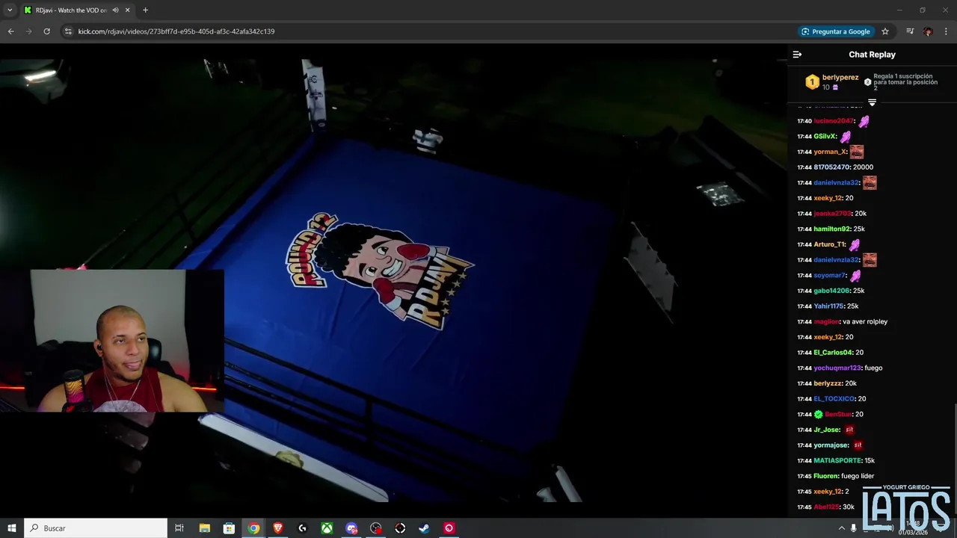Click Preguntar a Google button
The width and height of the screenshot is (957, 538).
pyautogui.click(x=836, y=31)
